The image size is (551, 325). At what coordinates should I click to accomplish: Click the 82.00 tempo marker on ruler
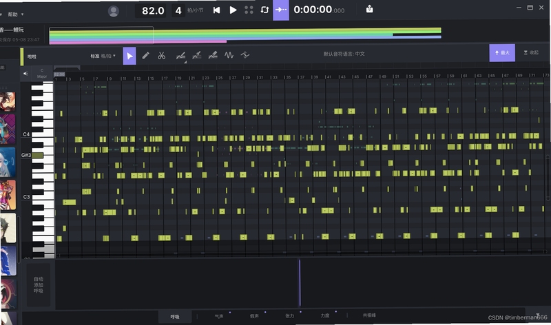click(x=59, y=74)
